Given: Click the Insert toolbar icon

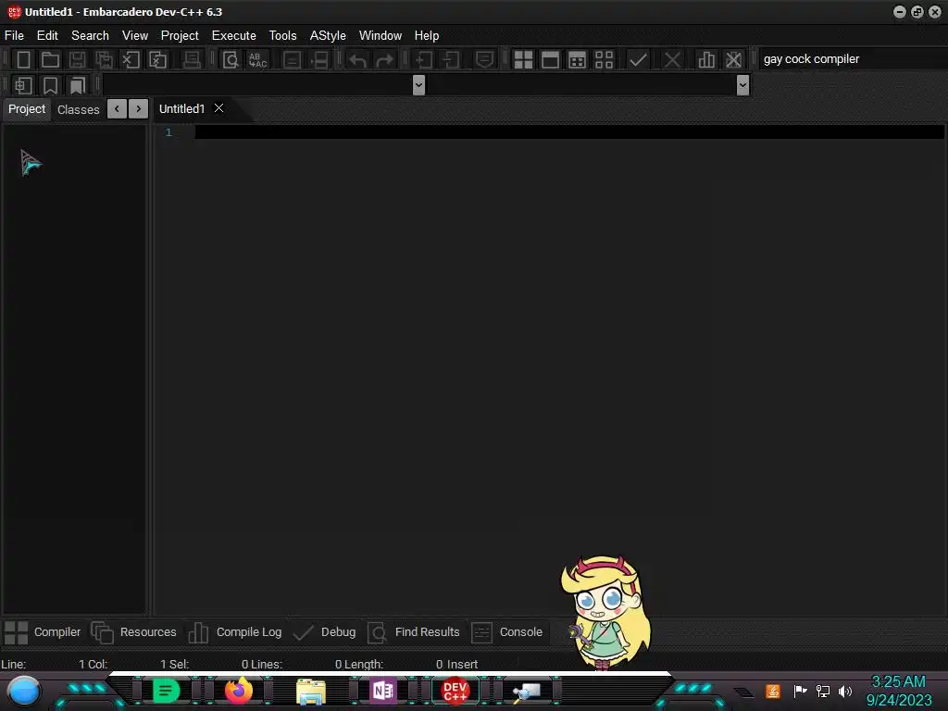Looking at the screenshot, I should pos(23,85).
